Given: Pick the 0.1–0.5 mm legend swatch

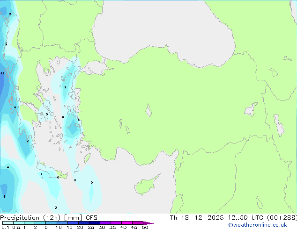Looking at the screenshot, I should 8,223.
